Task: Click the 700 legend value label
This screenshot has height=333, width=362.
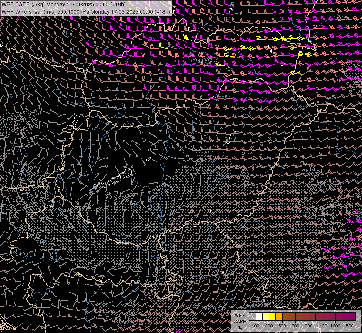Action: (295, 326)
